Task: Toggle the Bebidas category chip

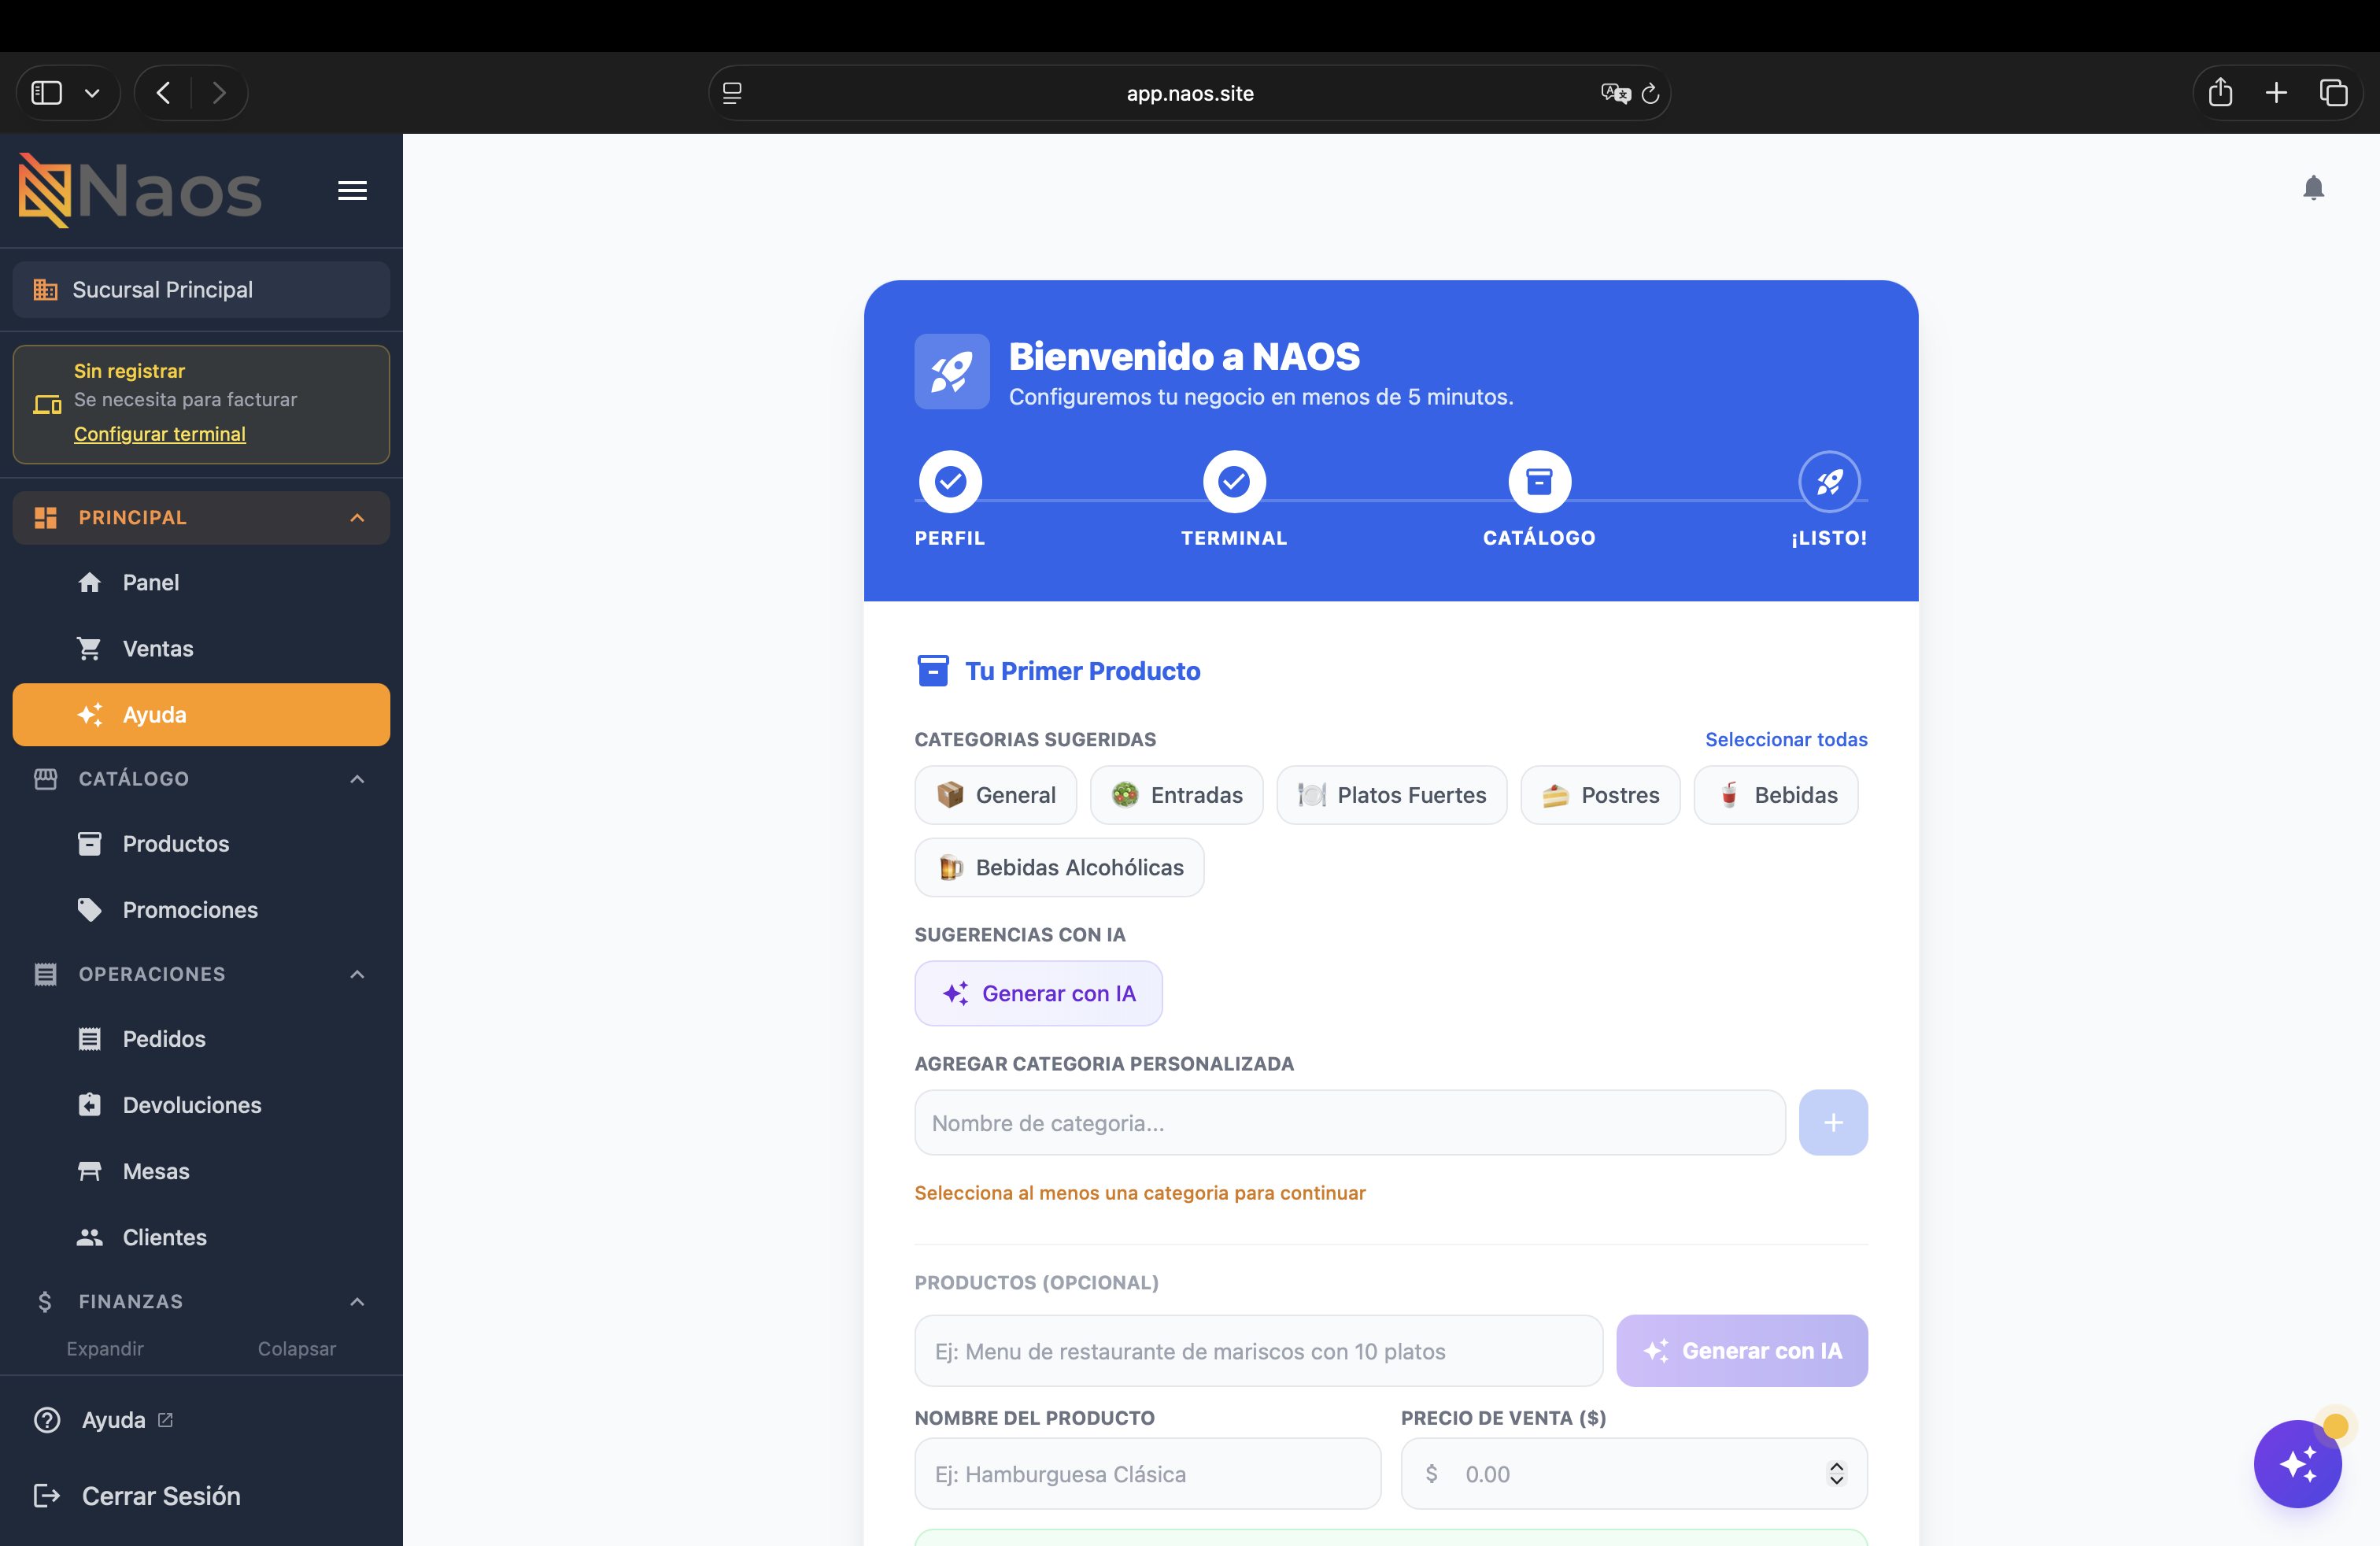Action: point(1776,795)
